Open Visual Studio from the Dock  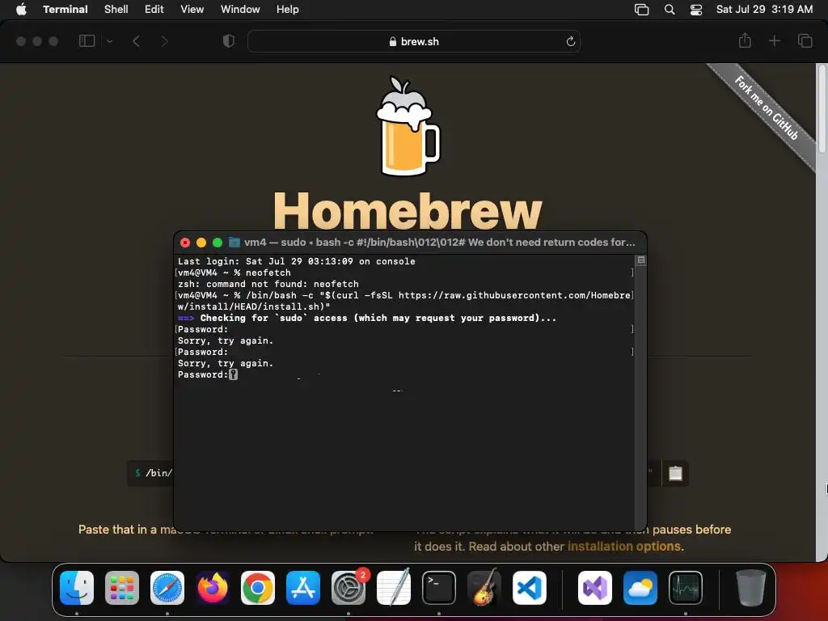[595, 588]
